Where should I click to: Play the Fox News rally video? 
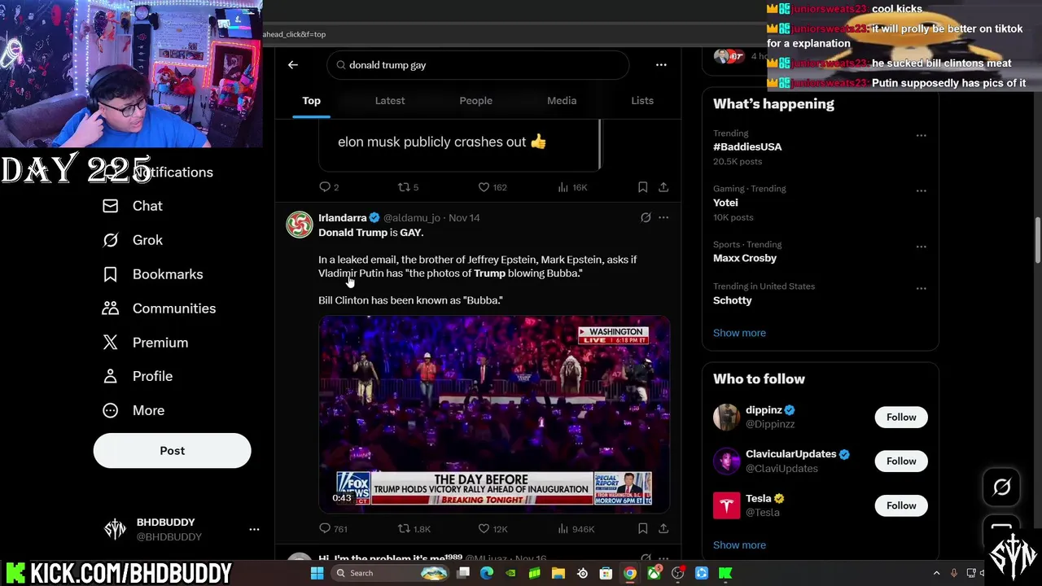tap(494, 414)
